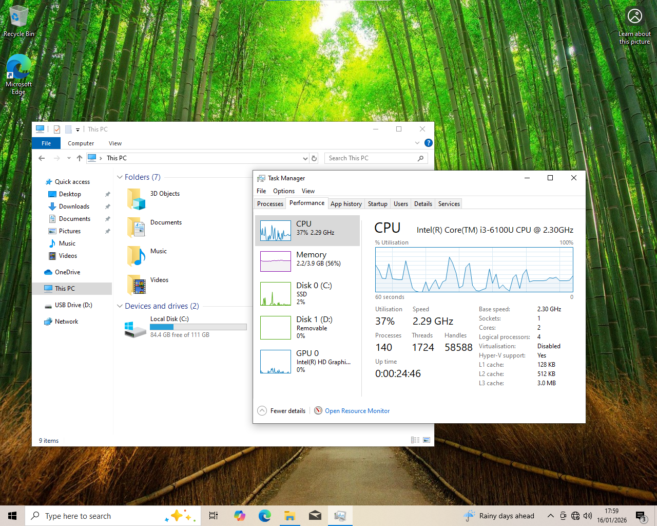Switch to thumbnail view in File Explorer
Image resolution: width=657 pixels, height=526 pixels.
click(427, 440)
